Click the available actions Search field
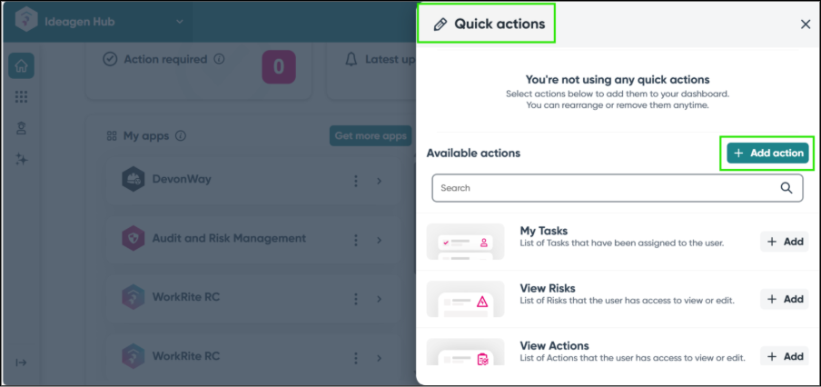This screenshot has height=387, width=821. coord(605,188)
